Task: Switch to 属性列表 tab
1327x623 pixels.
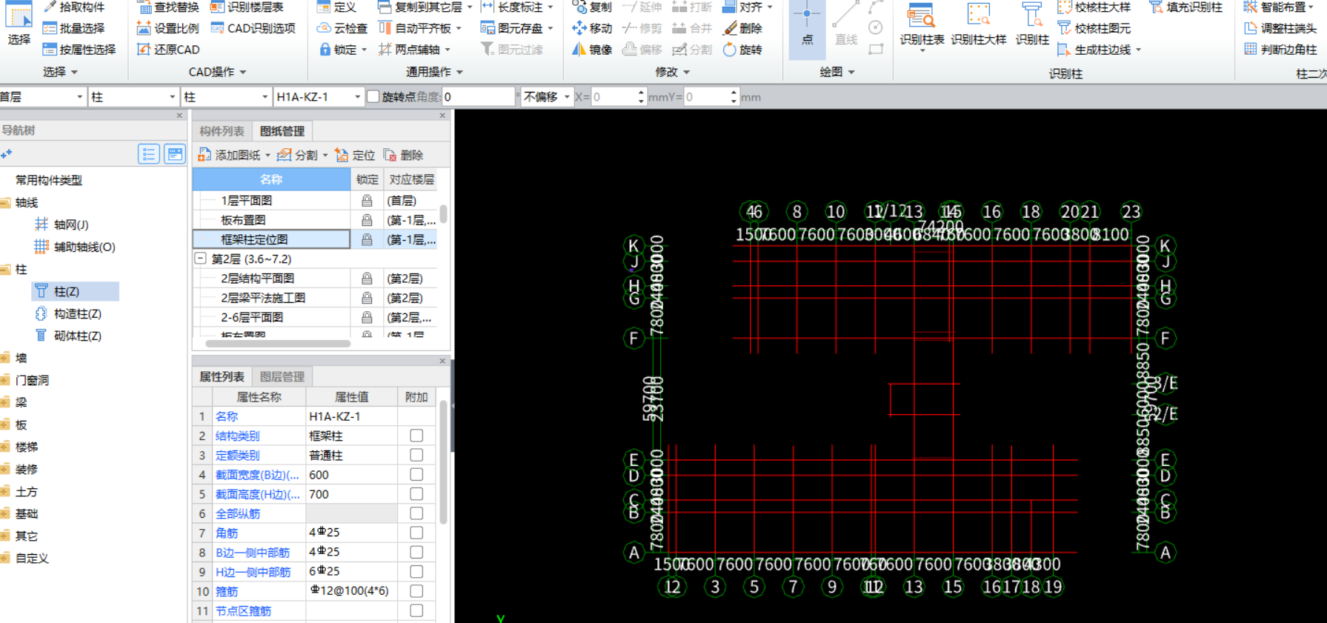Action: (222, 376)
